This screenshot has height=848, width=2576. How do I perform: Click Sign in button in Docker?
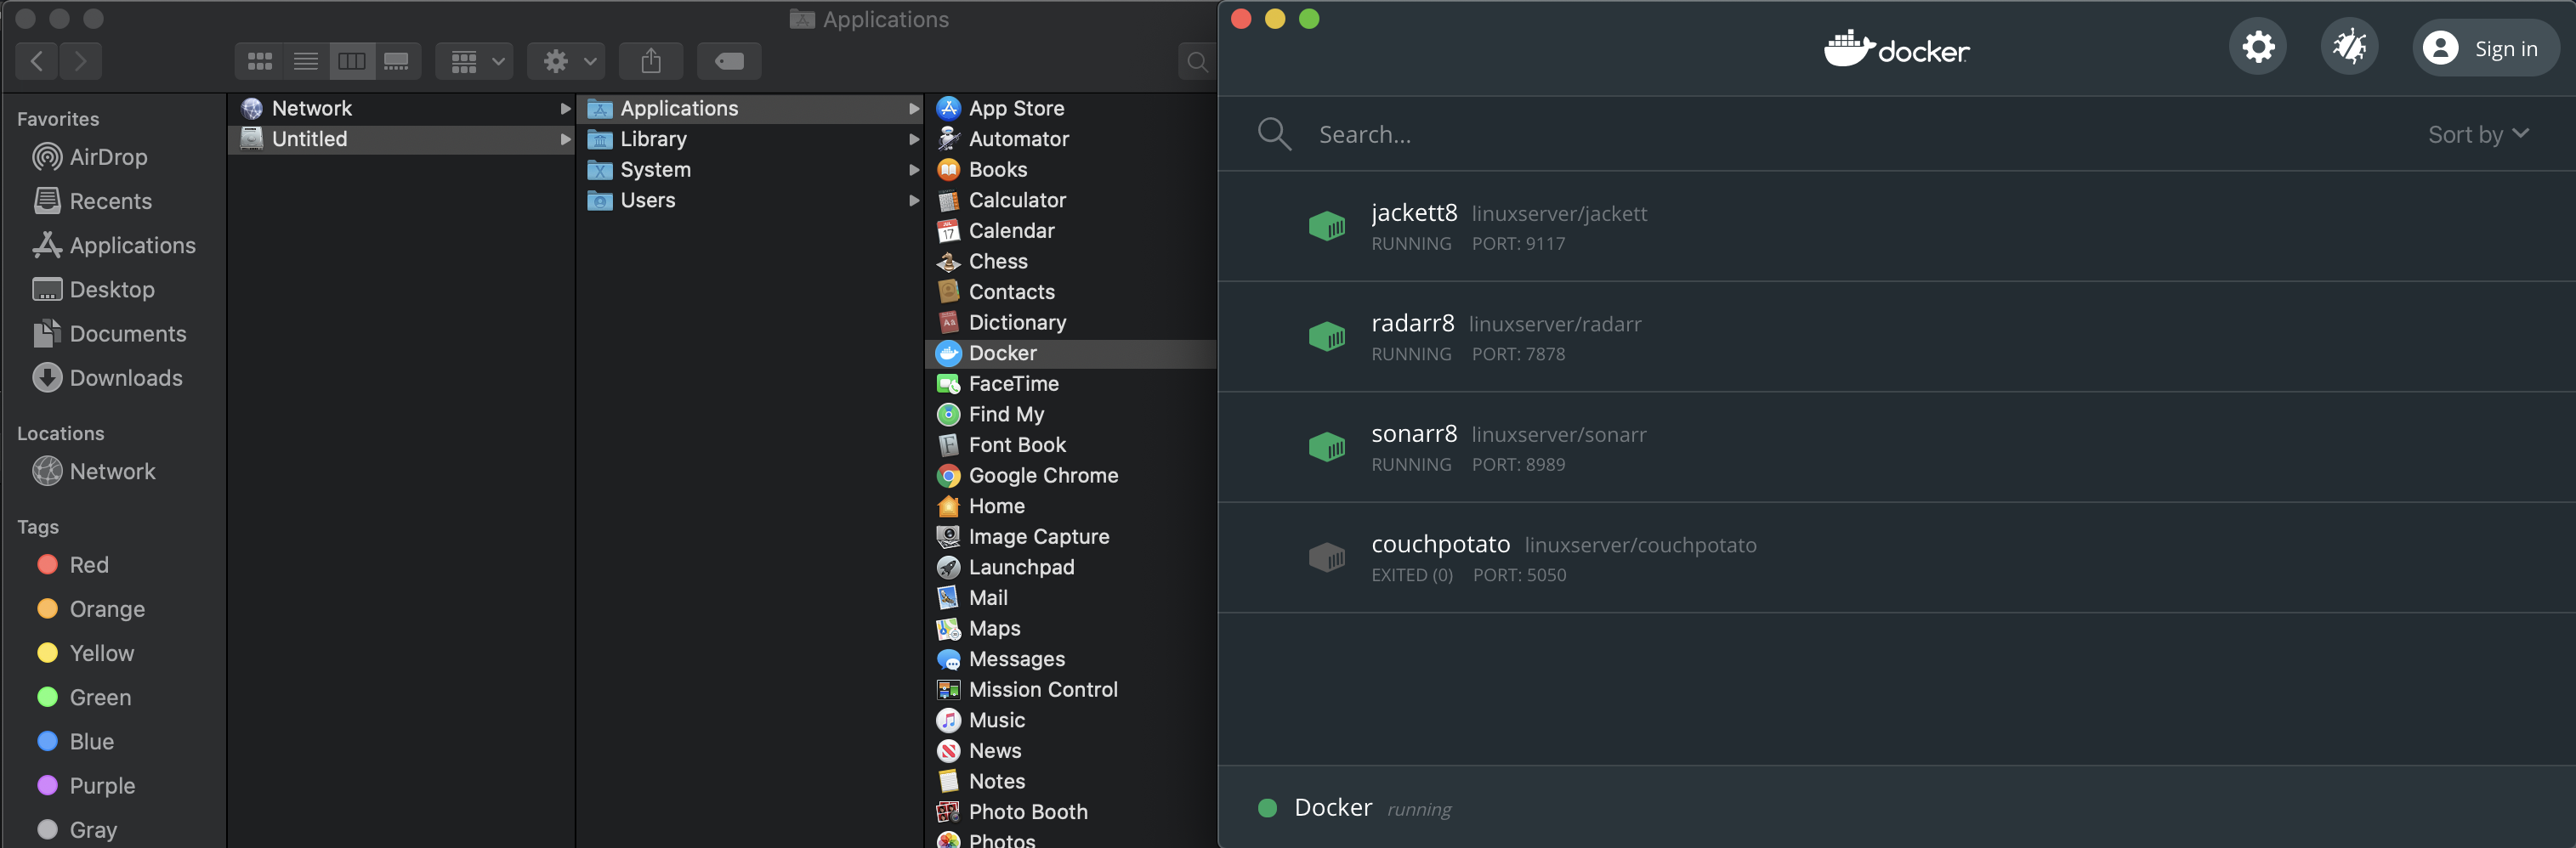(2486, 48)
